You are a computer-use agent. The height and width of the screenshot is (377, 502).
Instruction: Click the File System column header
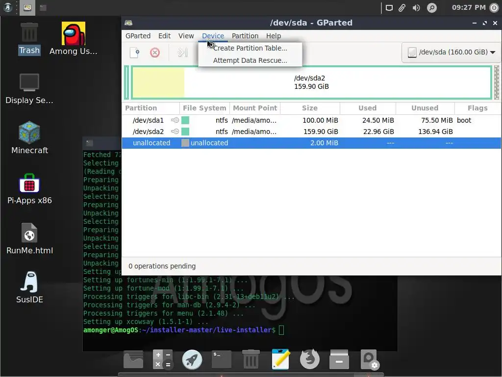[204, 108]
